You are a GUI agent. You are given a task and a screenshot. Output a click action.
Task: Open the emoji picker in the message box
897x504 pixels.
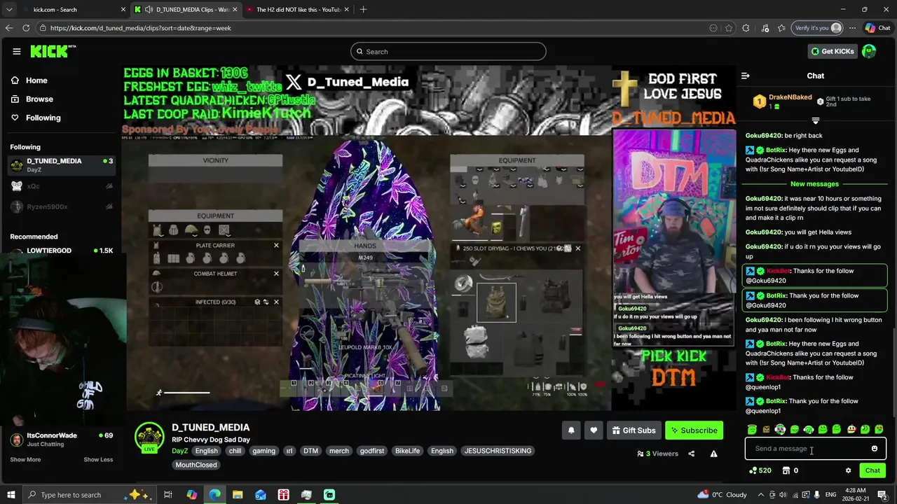click(x=874, y=449)
